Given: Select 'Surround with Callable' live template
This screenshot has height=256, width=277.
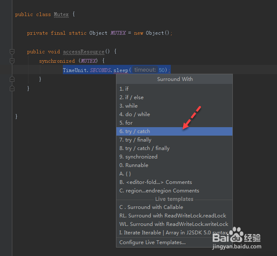Looking at the screenshot, I should [x=174, y=207].
